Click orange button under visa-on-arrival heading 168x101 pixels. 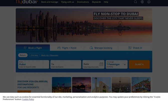24,91
